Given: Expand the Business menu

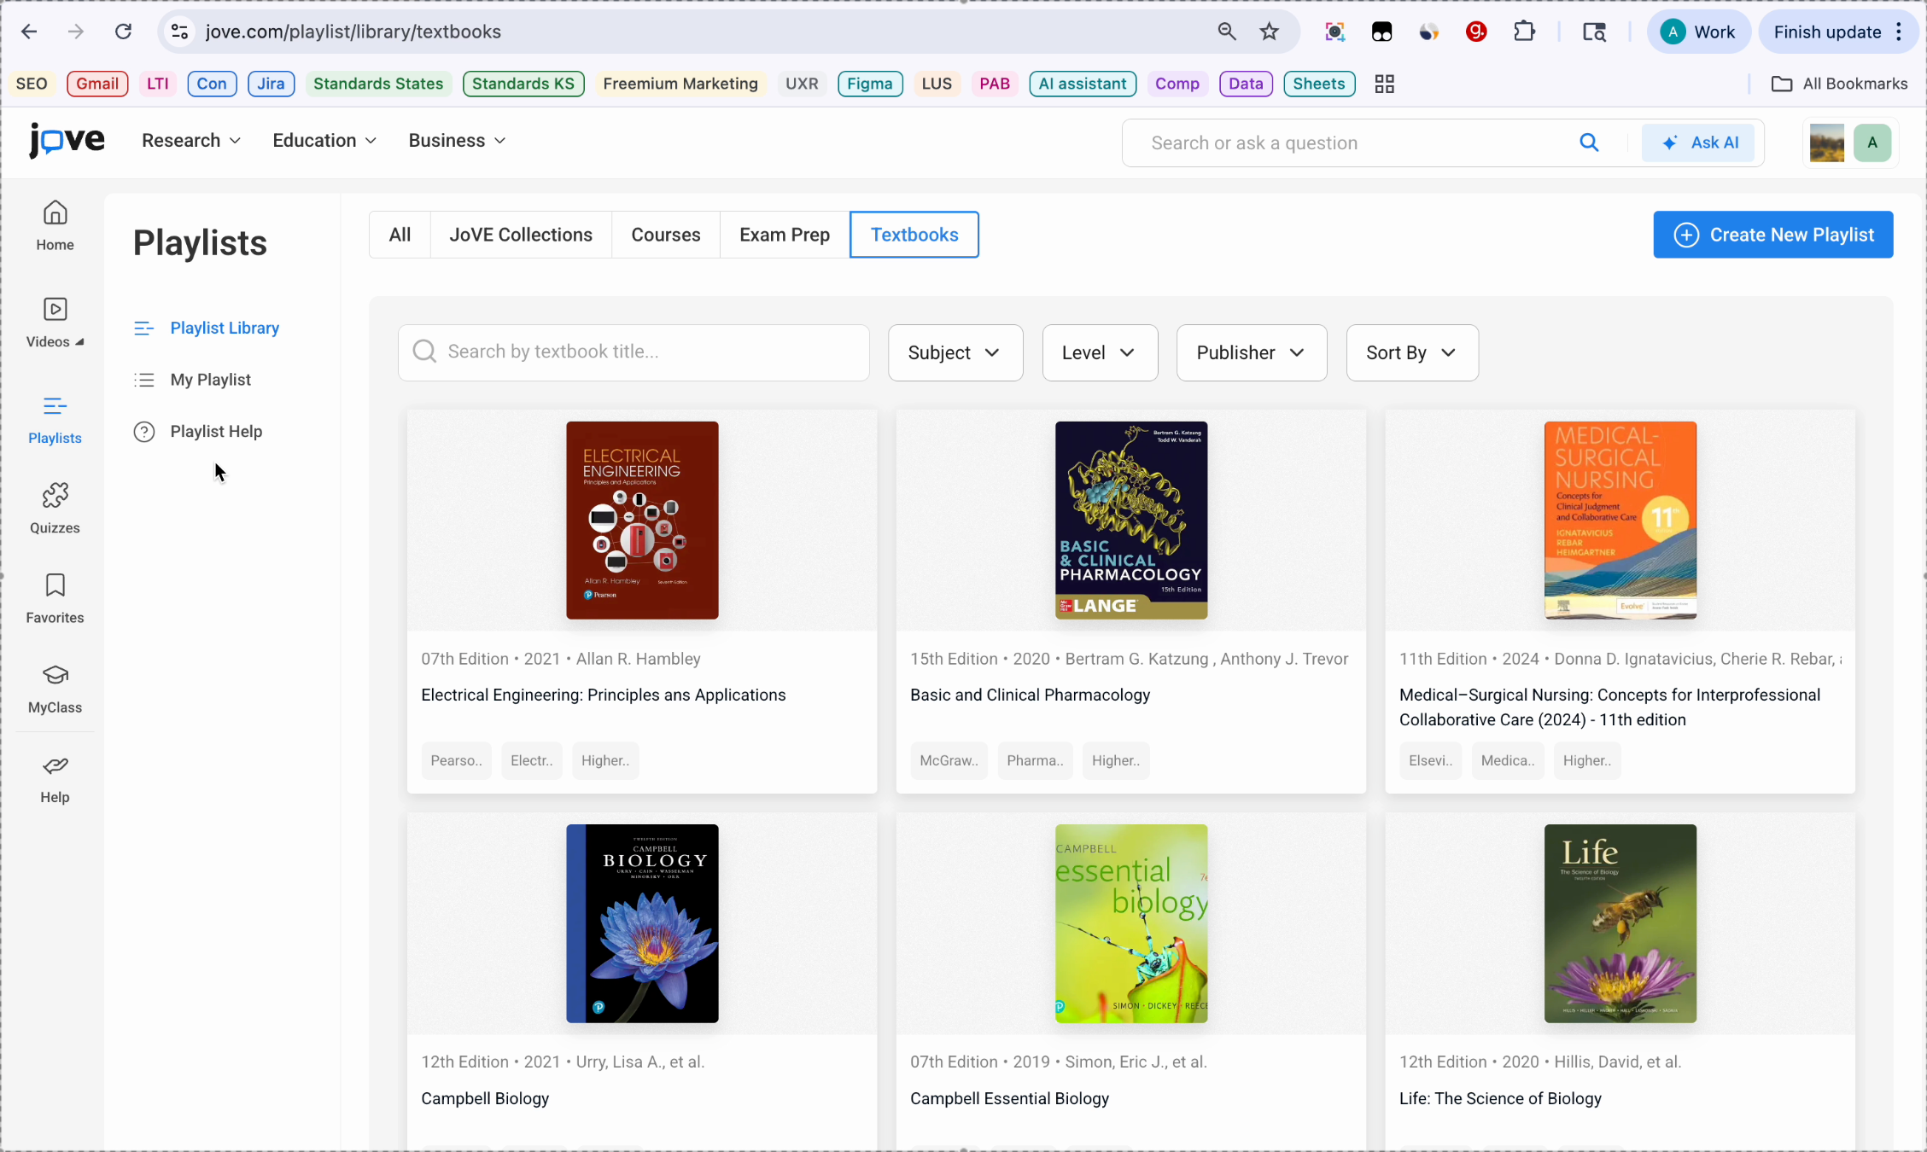Looking at the screenshot, I should [457, 140].
